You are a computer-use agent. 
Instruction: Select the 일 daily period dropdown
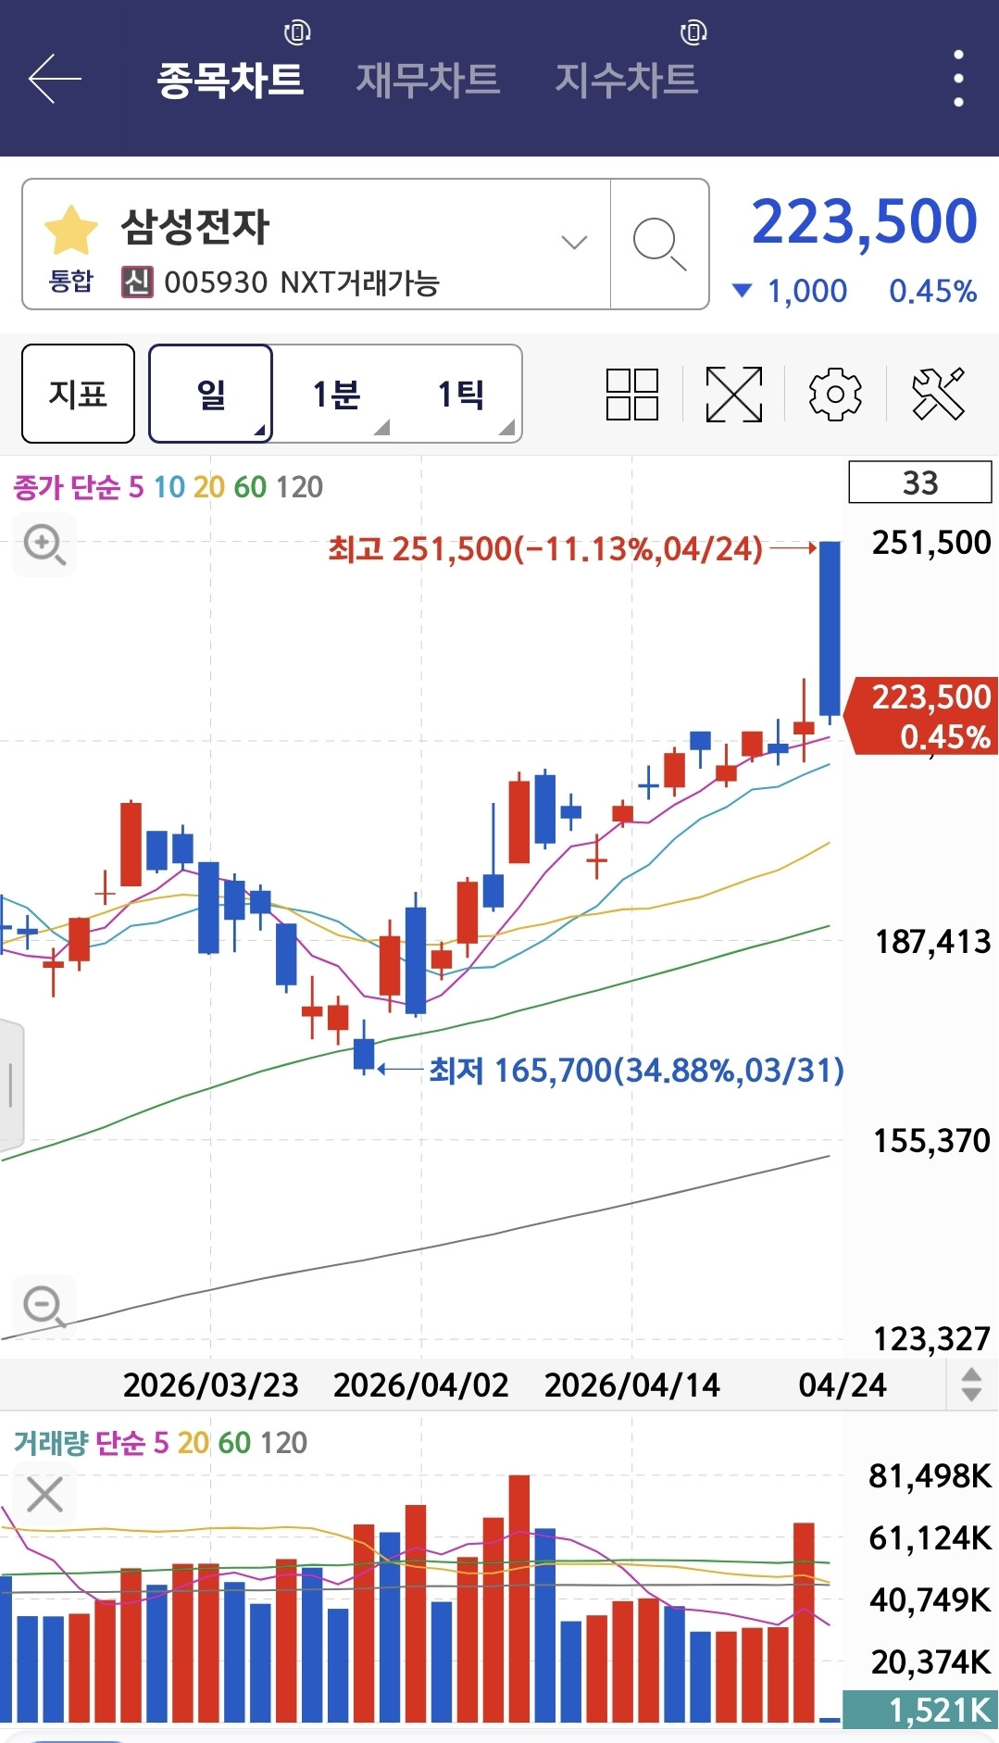pos(211,394)
